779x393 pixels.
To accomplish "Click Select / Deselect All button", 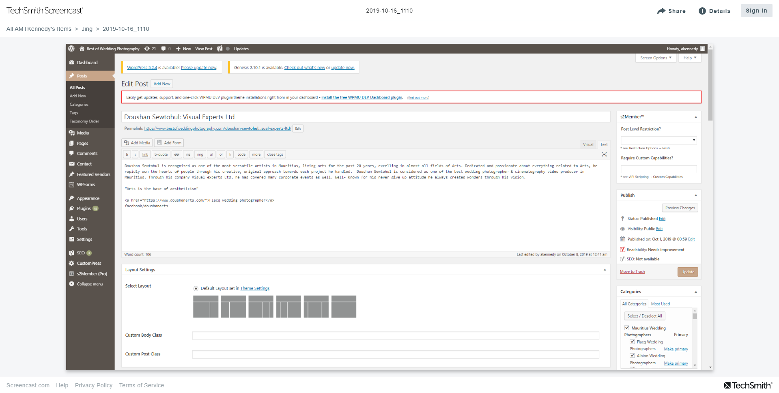I will [645, 316].
